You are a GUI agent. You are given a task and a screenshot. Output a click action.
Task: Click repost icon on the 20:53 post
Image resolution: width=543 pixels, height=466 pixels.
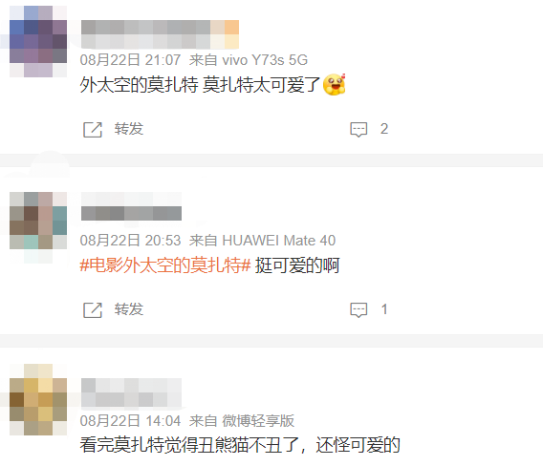tap(93, 310)
